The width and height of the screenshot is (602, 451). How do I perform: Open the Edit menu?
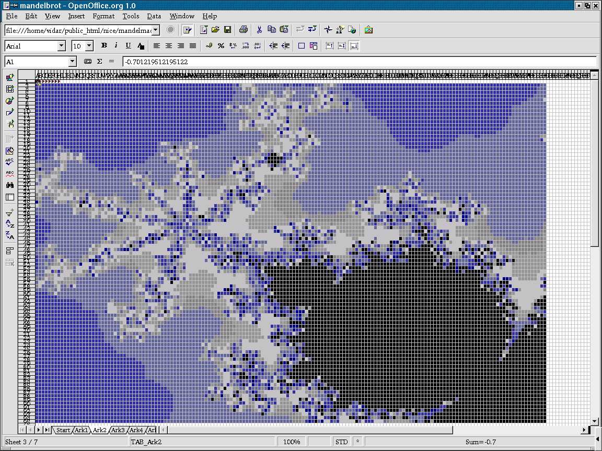(31, 16)
